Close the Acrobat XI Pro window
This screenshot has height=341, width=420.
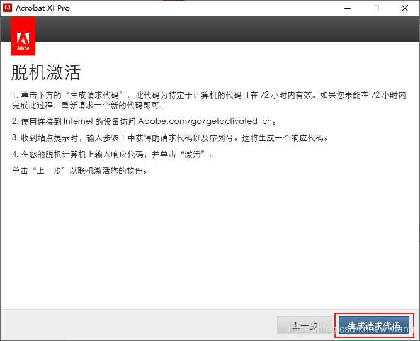[405, 8]
